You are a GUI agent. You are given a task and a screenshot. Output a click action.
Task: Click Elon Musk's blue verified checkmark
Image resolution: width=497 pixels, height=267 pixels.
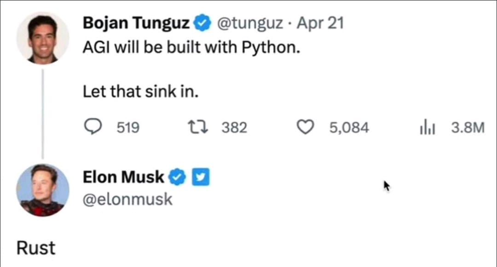coord(179,177)
